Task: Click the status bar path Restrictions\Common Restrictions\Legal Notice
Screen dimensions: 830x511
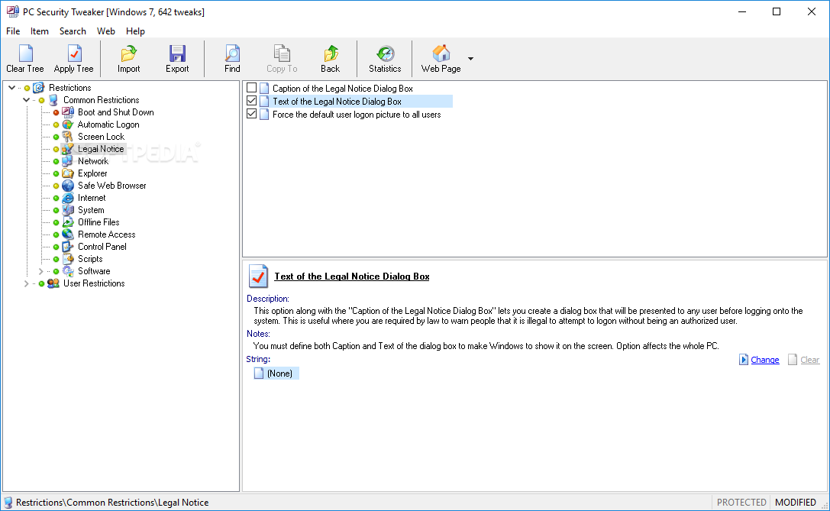Action: (112, 503)
